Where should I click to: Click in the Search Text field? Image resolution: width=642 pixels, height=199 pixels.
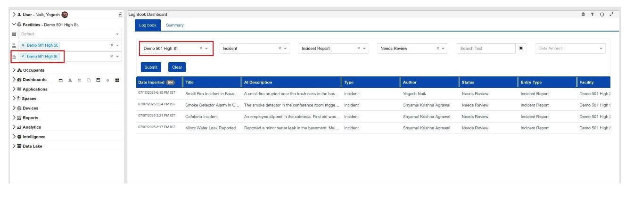(x=485, y=49)
